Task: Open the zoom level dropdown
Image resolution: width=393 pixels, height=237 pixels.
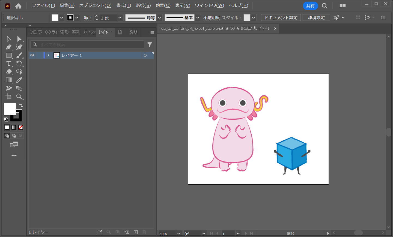Action: [x=178, y=233]
